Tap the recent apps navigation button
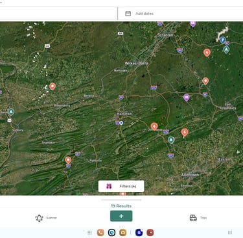The height and width of the screenshot is (238, 243). tap(230, 233)
